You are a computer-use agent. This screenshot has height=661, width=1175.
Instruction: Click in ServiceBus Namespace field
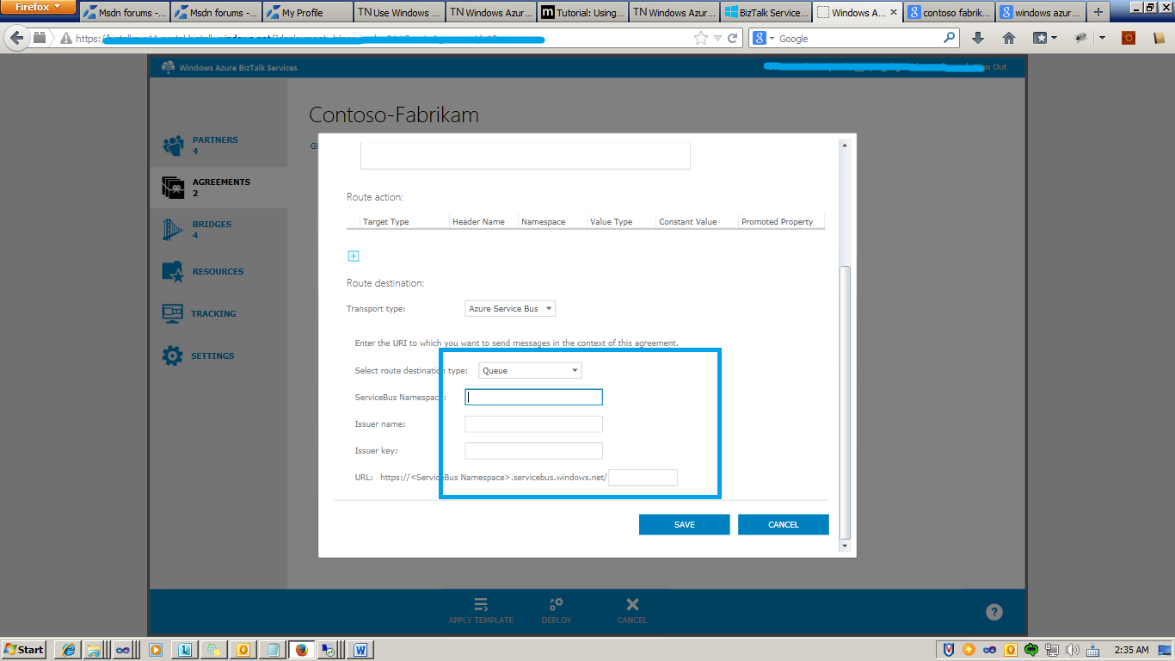tap(533, 397)
